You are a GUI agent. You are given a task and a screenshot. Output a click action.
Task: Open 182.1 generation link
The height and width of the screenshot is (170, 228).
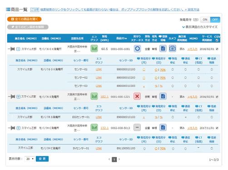[x=104, y=97]
